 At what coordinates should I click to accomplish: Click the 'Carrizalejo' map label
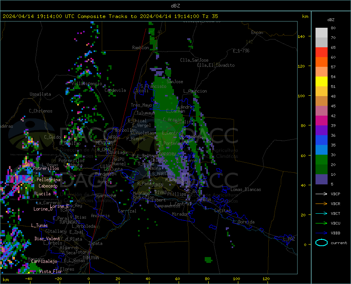44,261
